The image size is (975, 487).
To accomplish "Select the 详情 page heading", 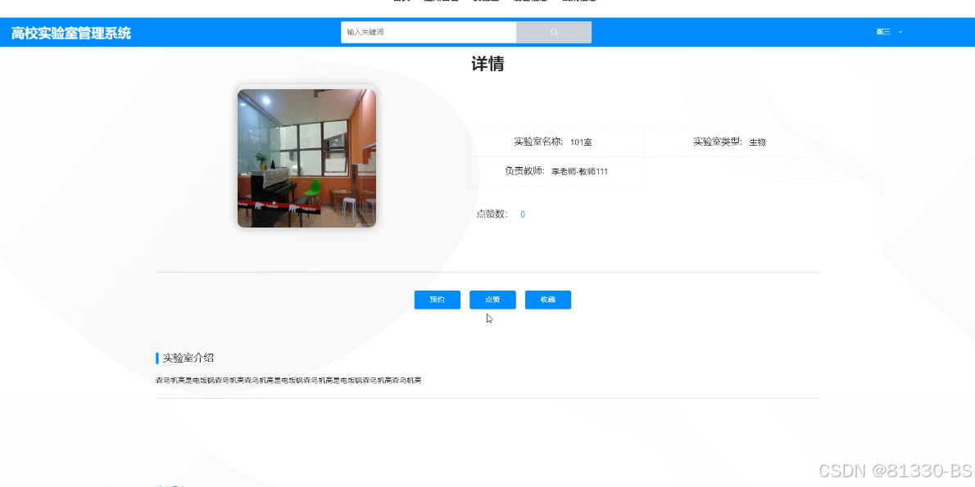I will pos(487,64).
